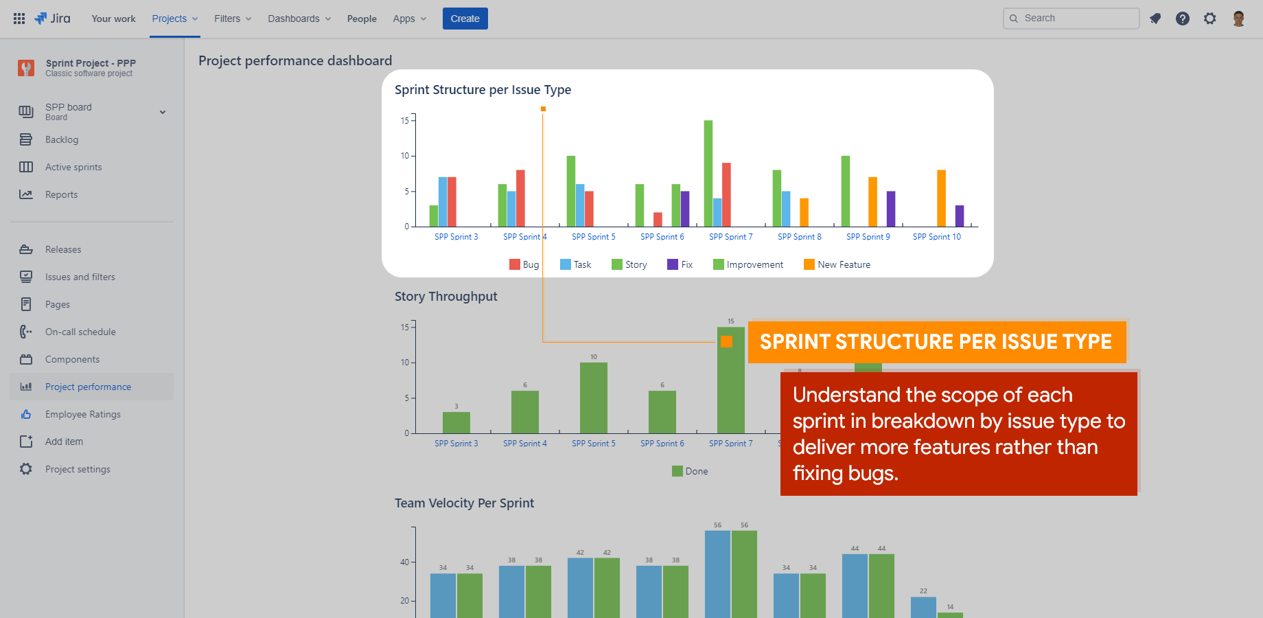
Task: Open the Dashboards dropdown menu
Action: (299, 19)
